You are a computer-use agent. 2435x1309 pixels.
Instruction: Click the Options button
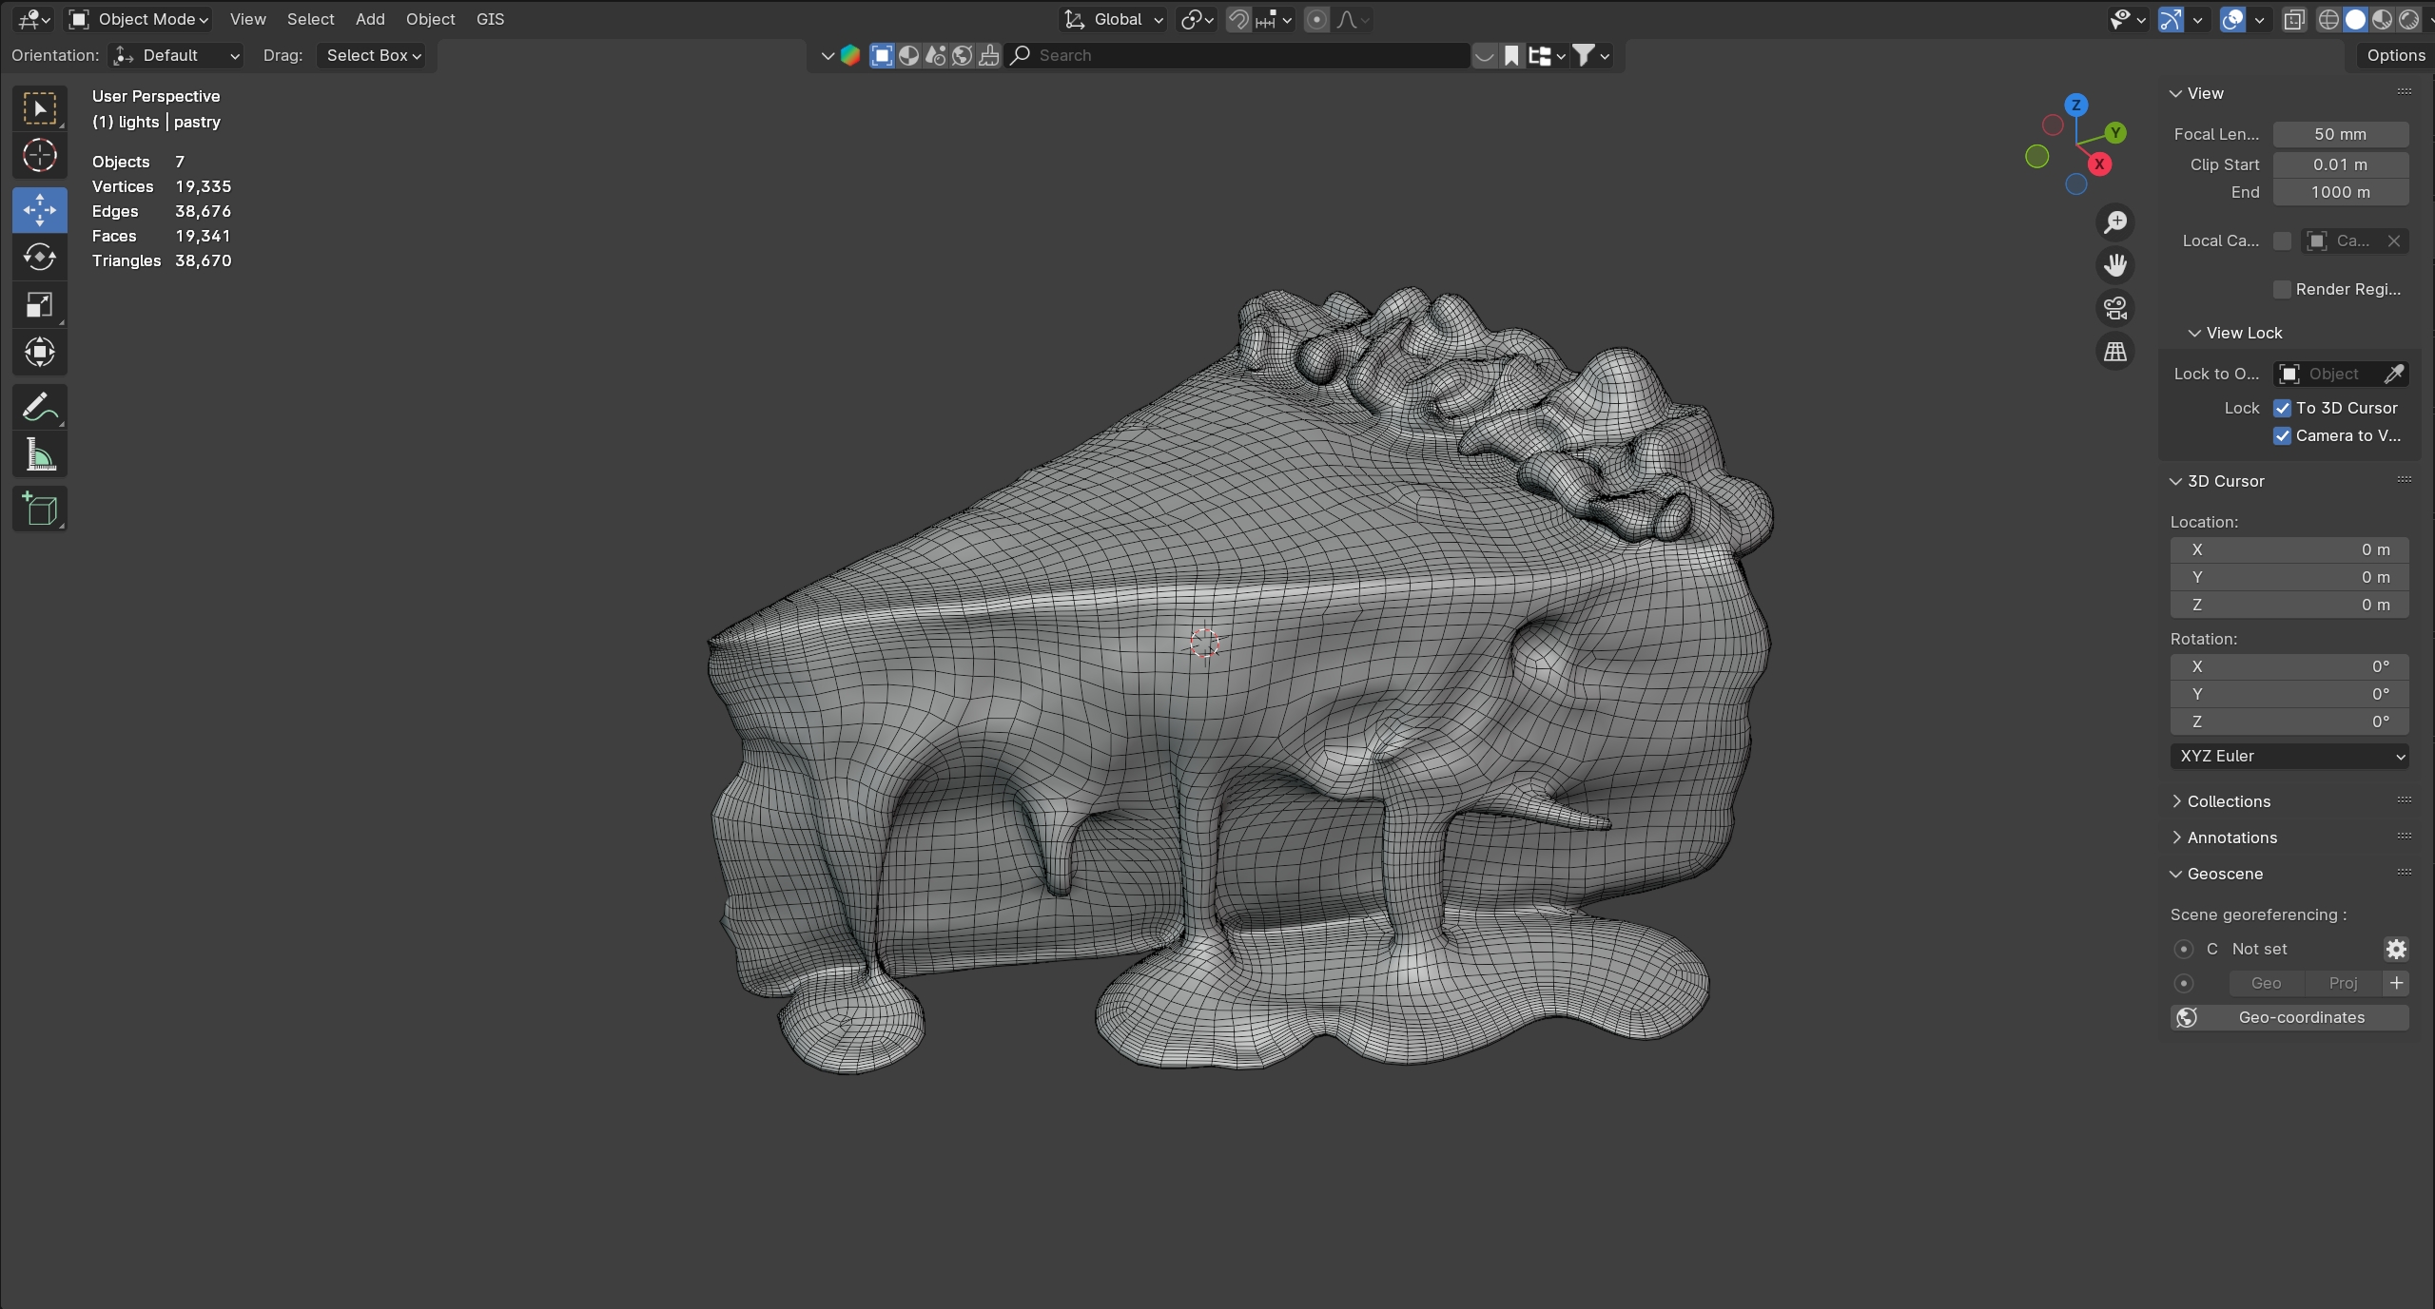tap(2395, 55)
